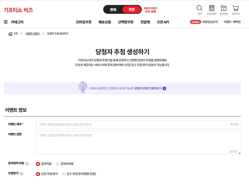Click the home icon in breadcrumb
Screen dimensions: 249x187
10,34
